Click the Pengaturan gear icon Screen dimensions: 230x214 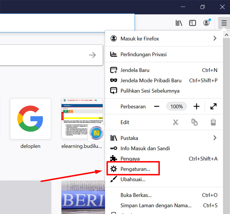click(x=113, y=169)
